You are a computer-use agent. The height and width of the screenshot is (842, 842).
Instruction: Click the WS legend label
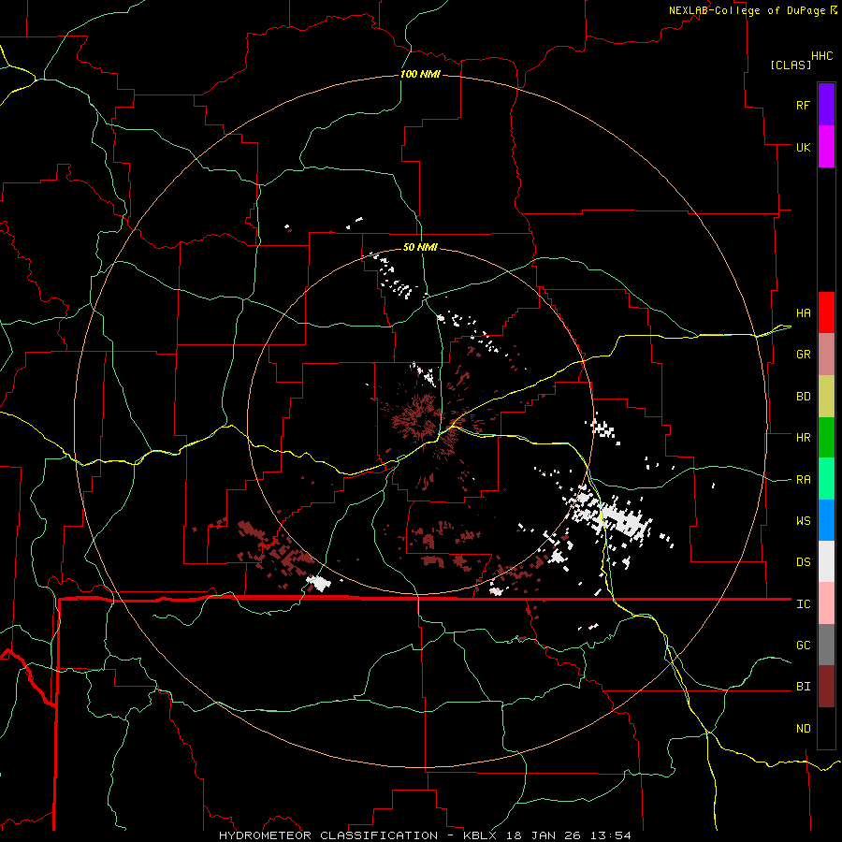point(803,521)
